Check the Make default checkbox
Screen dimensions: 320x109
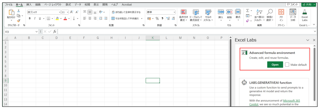[287, 65]
